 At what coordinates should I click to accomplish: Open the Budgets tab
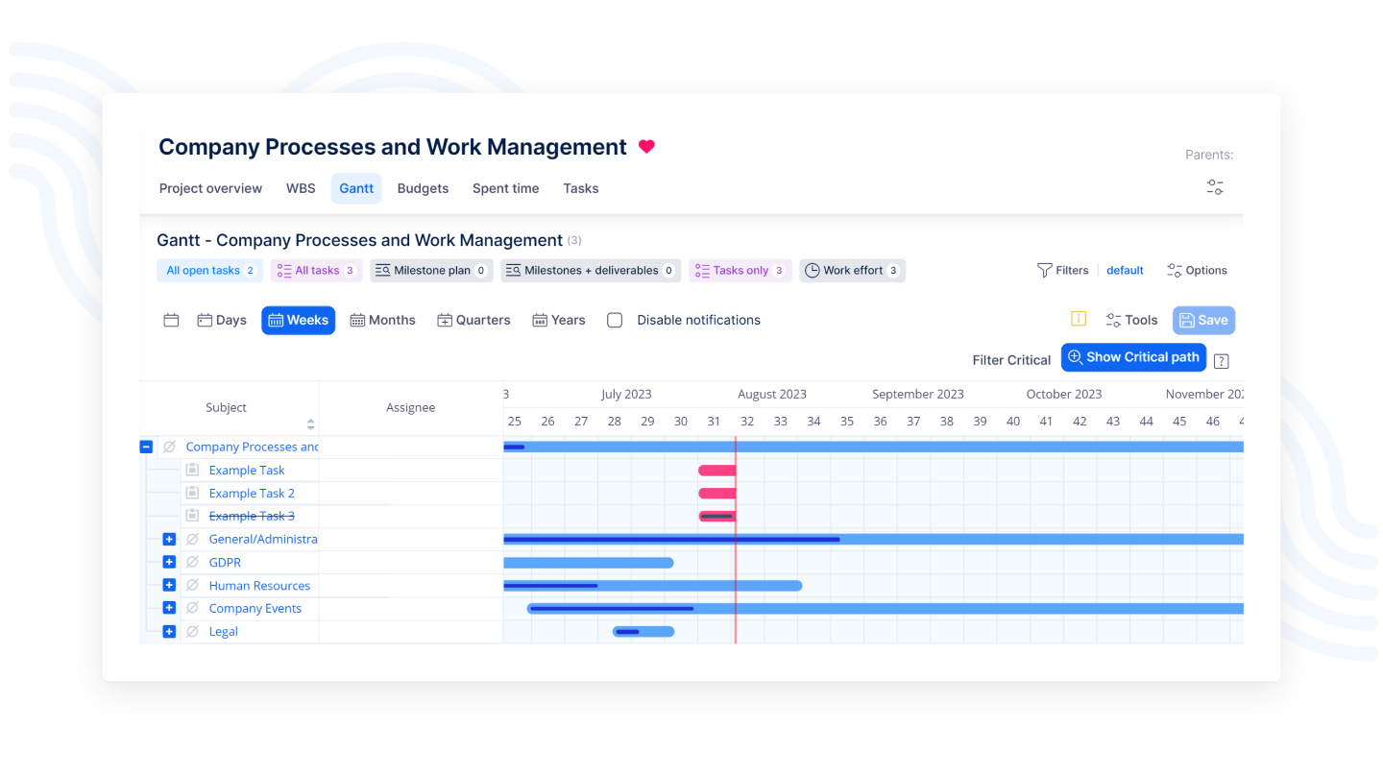point(423,188)
